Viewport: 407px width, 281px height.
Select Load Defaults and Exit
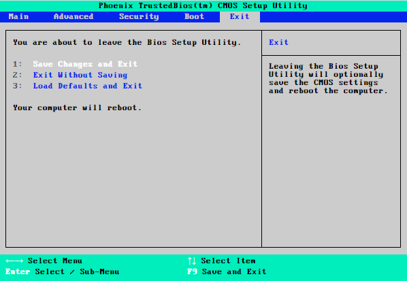click(88, 86)
